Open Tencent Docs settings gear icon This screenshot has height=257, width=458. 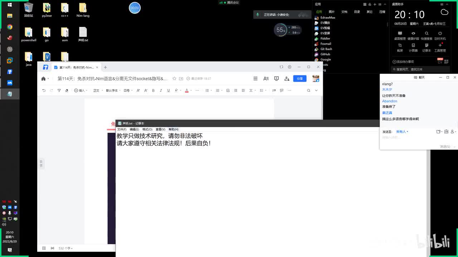pyautogui.click(x=289, y=67)
